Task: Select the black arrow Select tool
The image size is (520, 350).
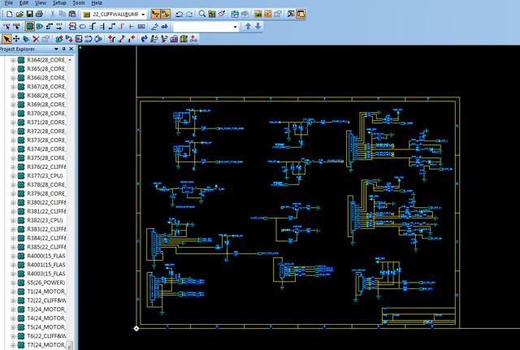Action: (6, 39)
